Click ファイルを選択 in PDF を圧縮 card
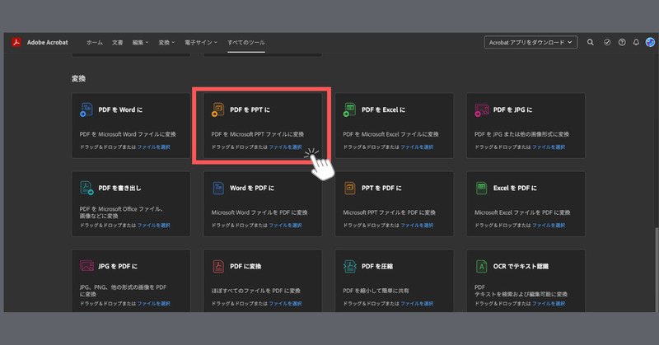 pyautogui.click(x=417, y=303)
